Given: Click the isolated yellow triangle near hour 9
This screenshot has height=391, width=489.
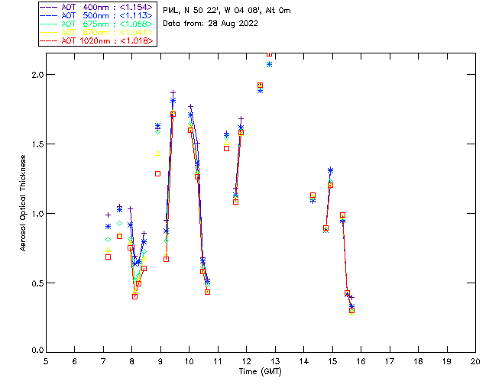Looking at the screenshot, I should [158, 153].
